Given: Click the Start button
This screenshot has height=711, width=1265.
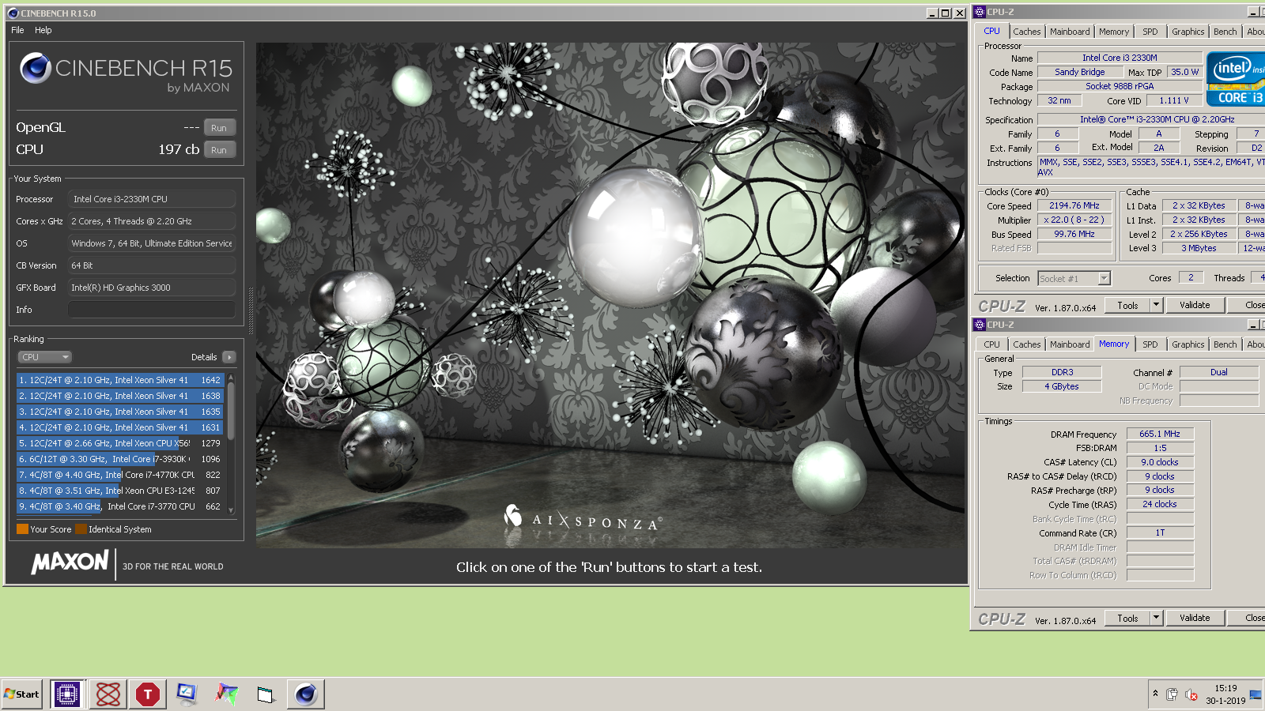Looking at the screenshot, I should [x=22, y=694].
